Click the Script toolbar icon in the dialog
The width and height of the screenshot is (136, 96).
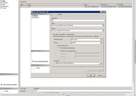click(x=51, y=14)
